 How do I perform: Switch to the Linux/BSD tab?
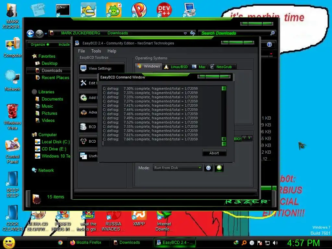coord(176,67)
